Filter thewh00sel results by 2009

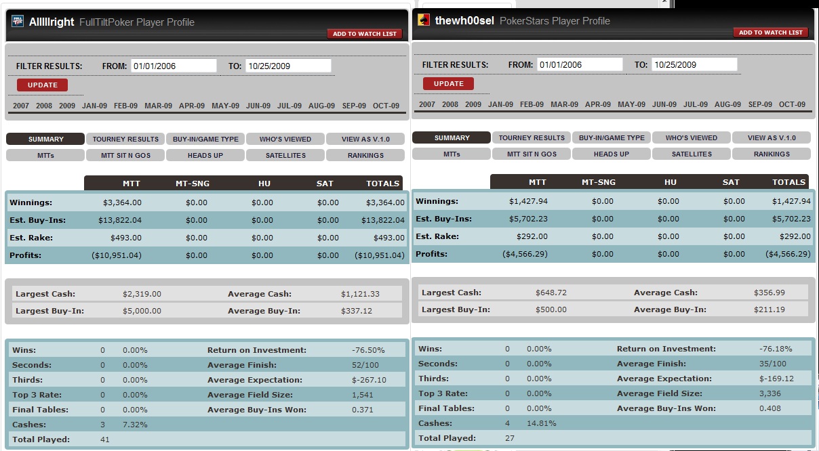point(473,104)
